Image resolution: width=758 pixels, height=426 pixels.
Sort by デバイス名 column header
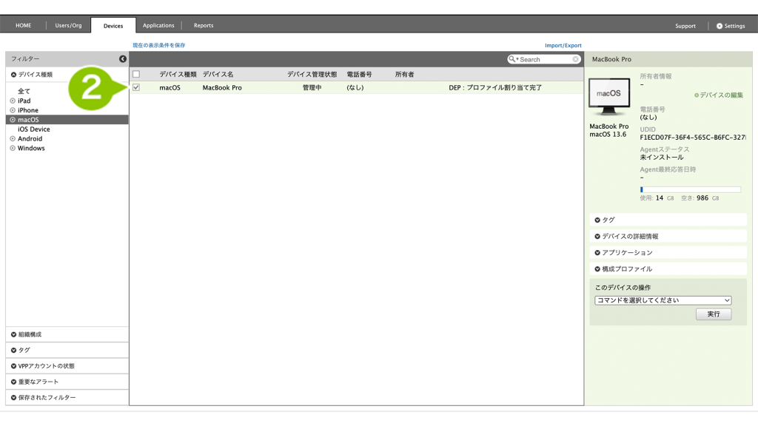pyautogui.click(x=218, y=75)
